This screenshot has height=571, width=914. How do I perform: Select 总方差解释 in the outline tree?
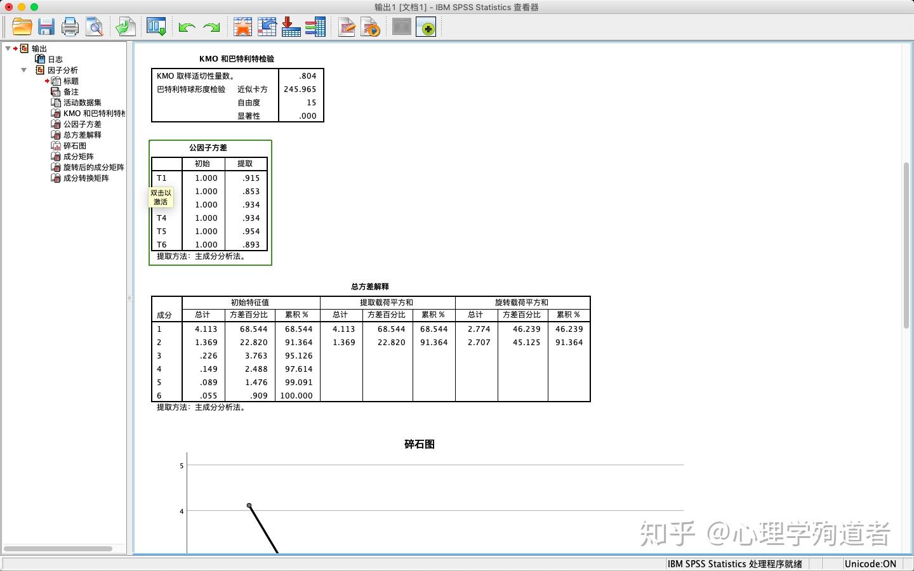(x=83, y=135)
